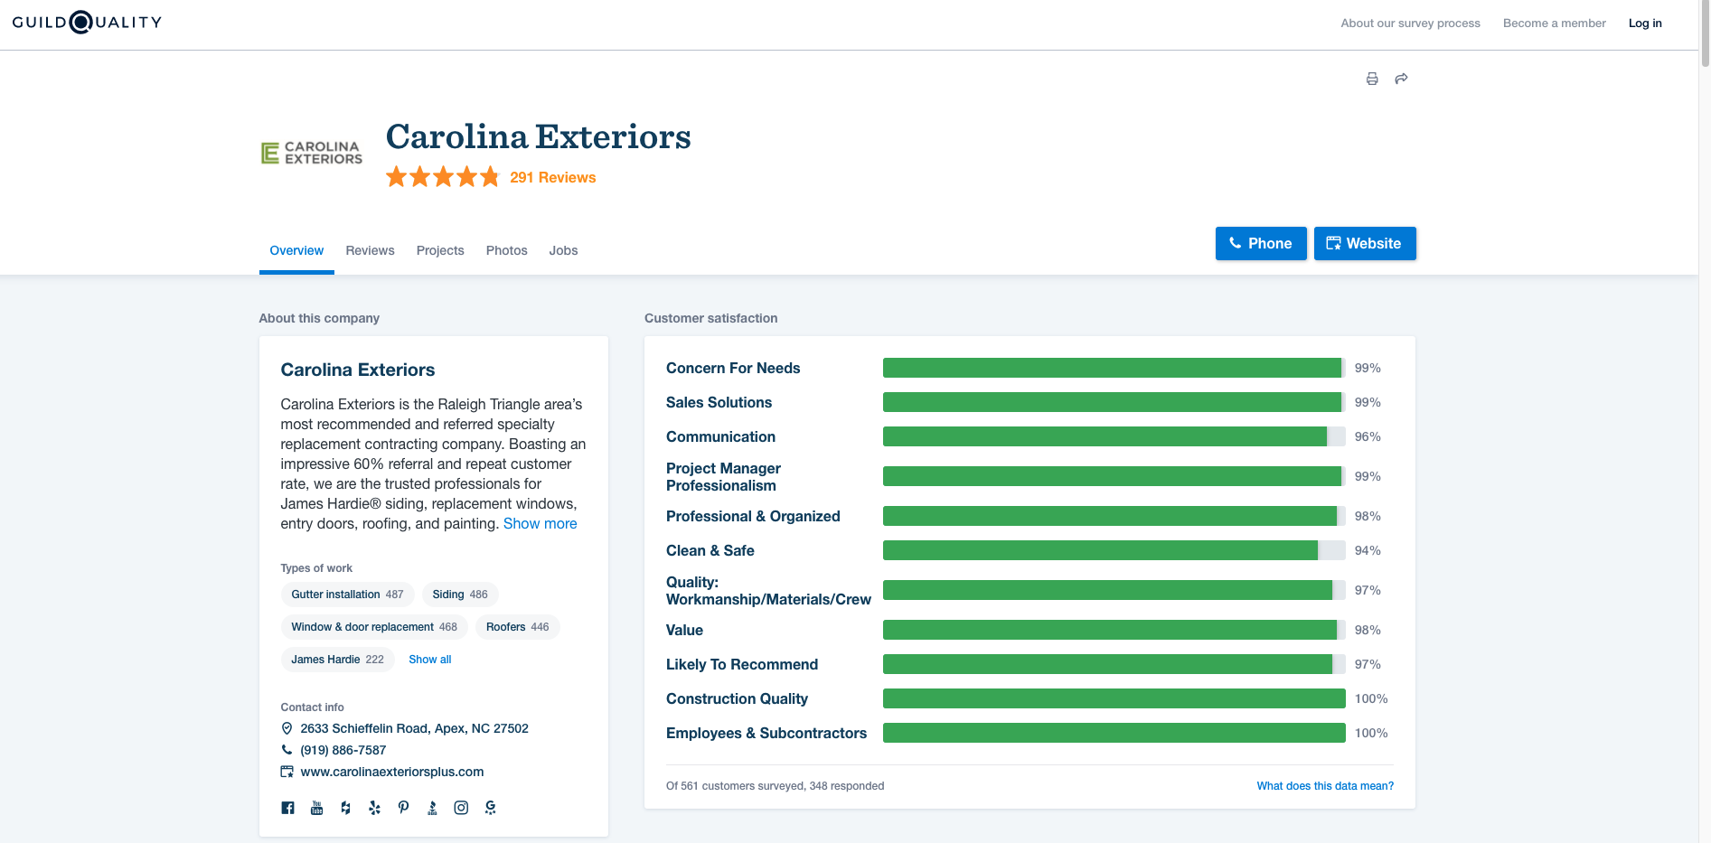Click What does this data mean? link
This screenshot has height=843, width=1711.
(x=1325, y=786)
